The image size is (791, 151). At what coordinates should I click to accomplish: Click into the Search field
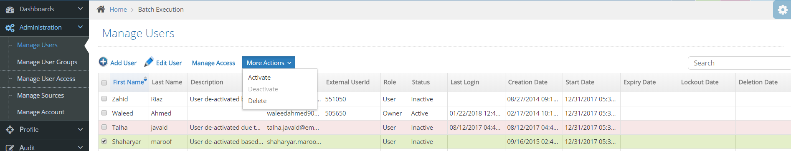(x=739, y=63)
